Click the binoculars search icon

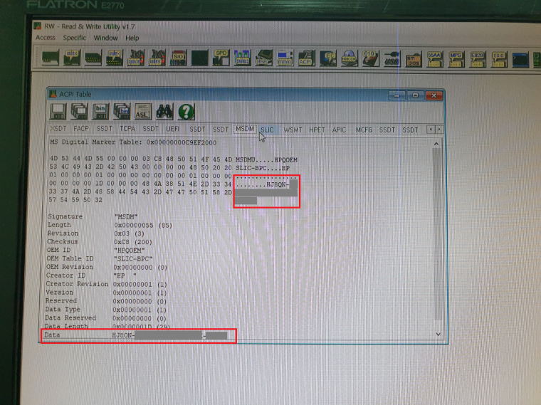coord(164,112)
